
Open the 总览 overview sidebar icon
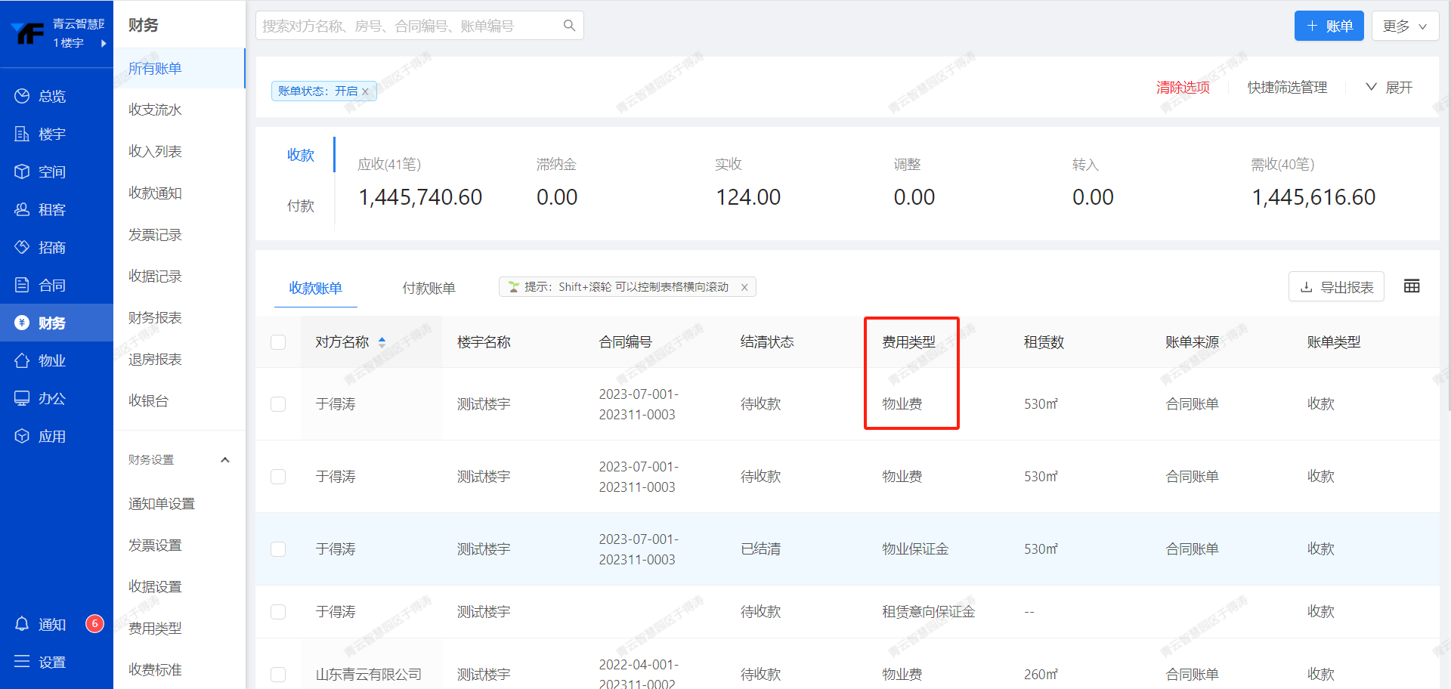[x=22, y=96]
